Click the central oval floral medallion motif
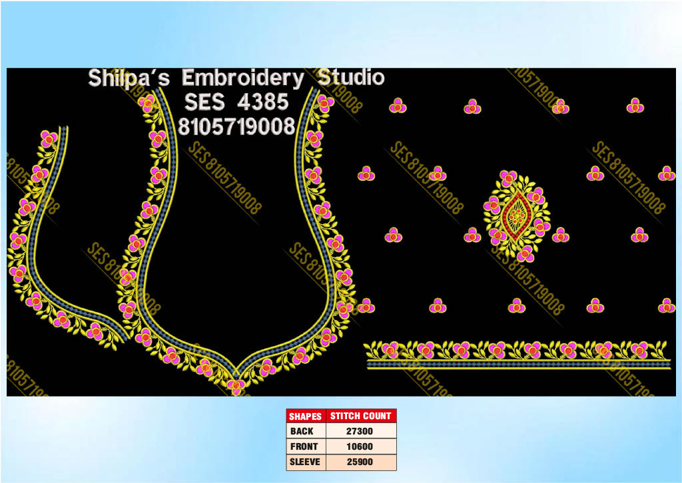Image resolution: width=682 pixels, height=483 pixels. (517, 216)
